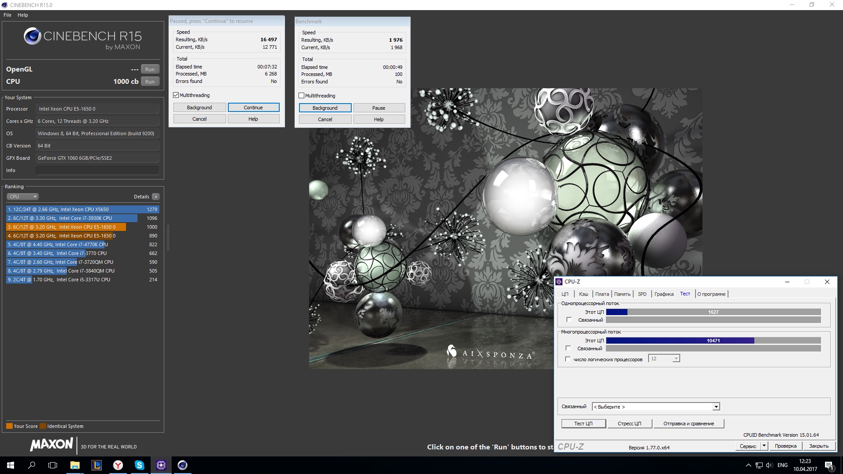Expand the Связанный reference CPU combo box

tap(716, 407)
